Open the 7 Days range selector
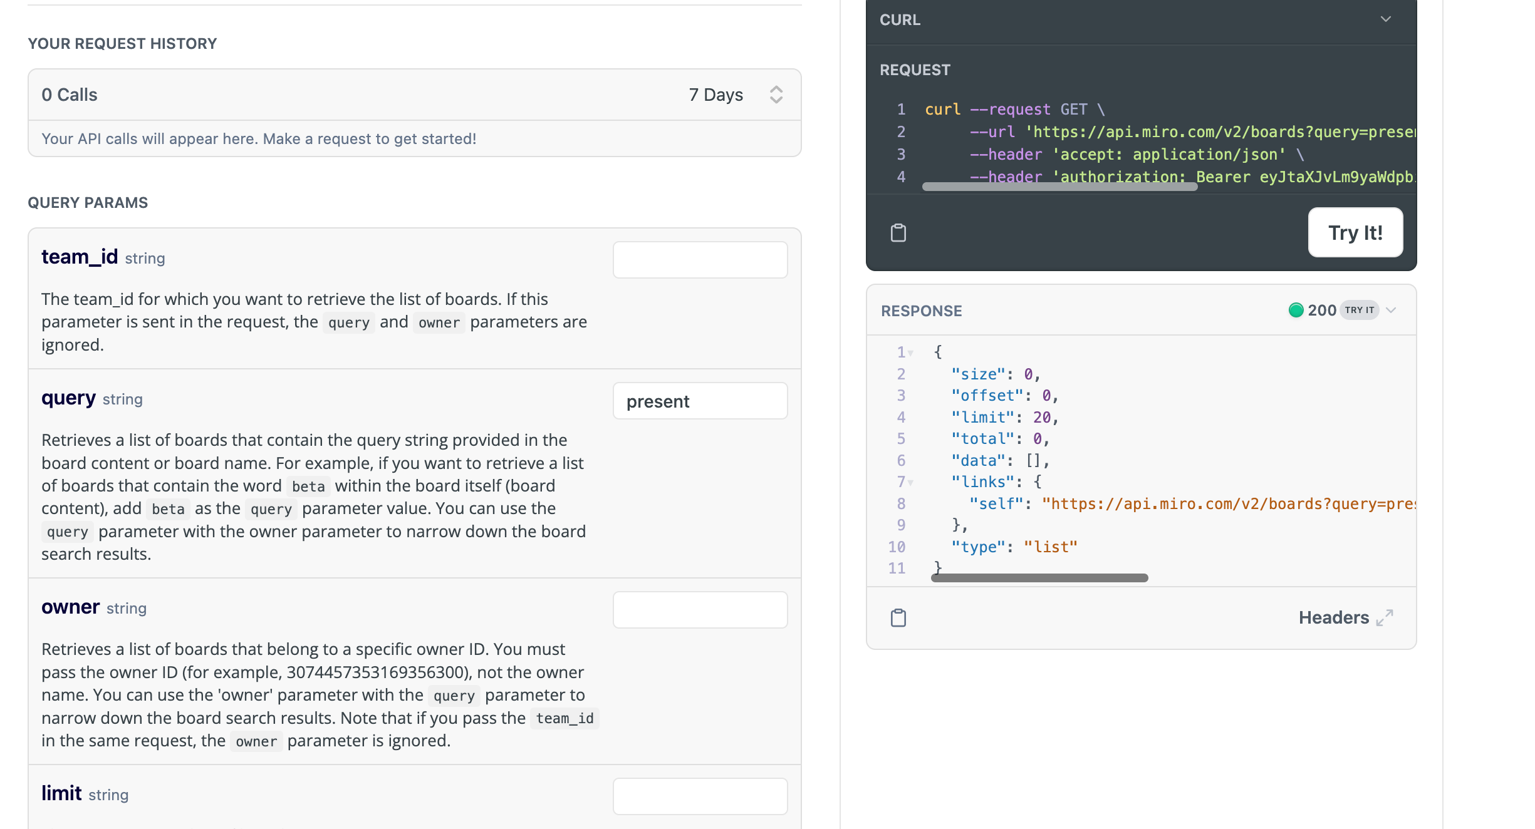Viewport: 1535px width, 829px height. 736,95
